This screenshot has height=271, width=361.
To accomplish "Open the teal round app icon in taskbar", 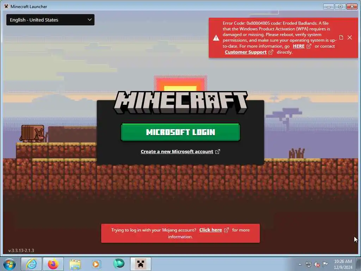I will point(119,264).
